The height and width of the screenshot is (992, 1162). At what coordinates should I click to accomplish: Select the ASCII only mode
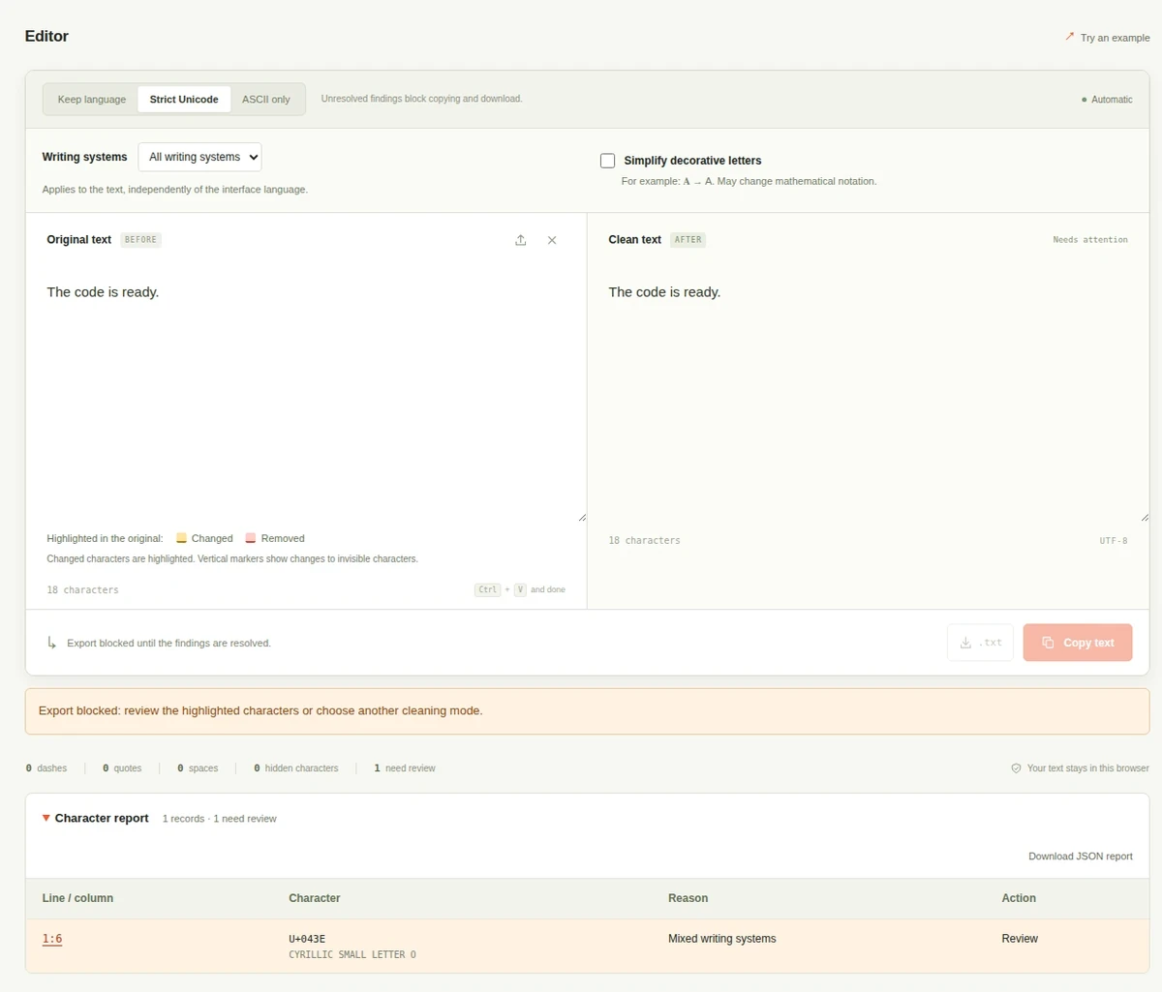(266, 100)
